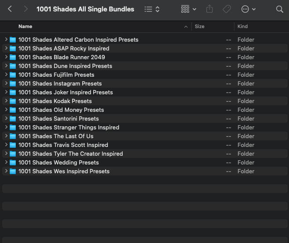Click the Fujifilm Presets folder icon
Viewport: 289px width, 243px height.
[x=13, y=75]
